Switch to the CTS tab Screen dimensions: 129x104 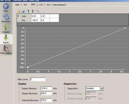tap(41, 5)
